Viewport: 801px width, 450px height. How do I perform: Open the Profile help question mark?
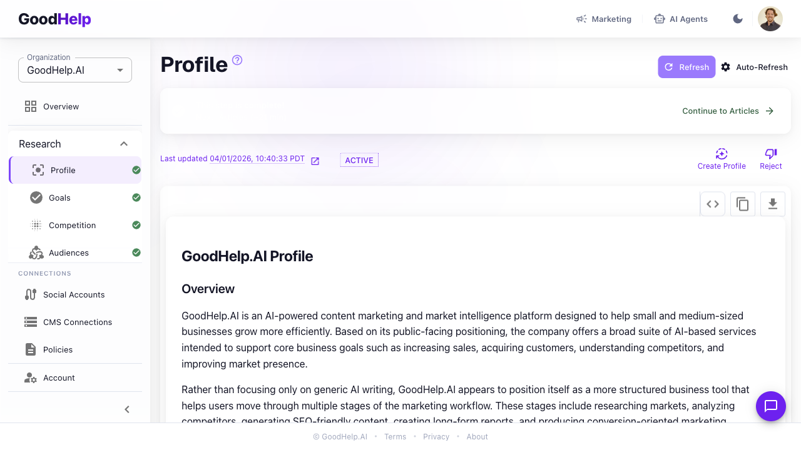237,60
